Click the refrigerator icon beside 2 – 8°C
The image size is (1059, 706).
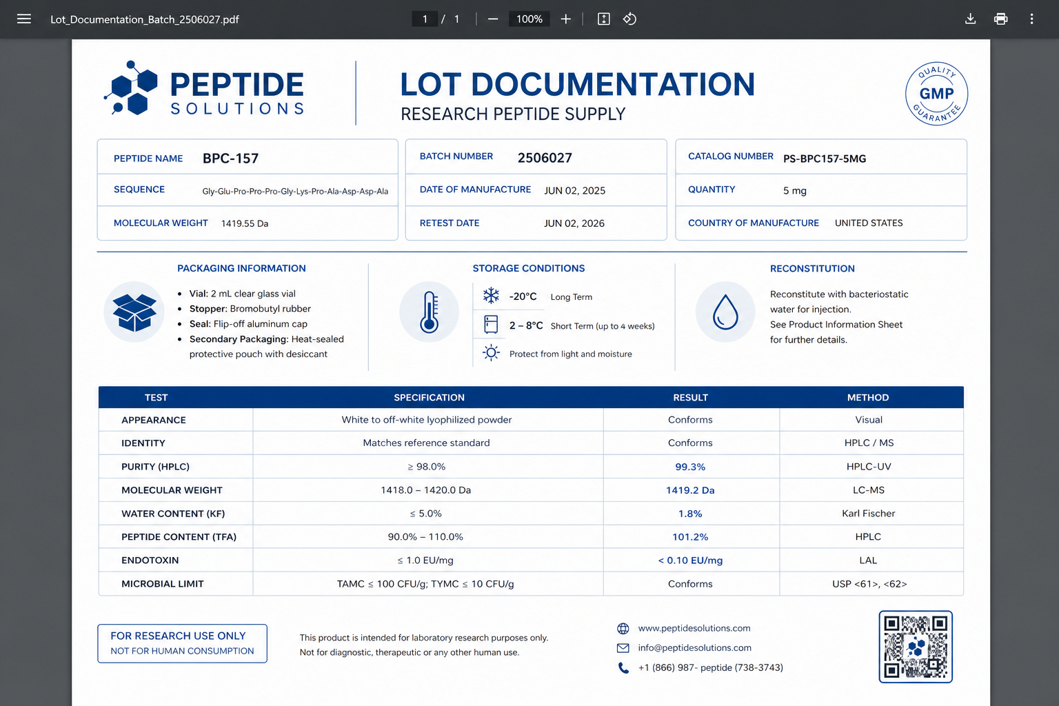(x=491, y=325)
